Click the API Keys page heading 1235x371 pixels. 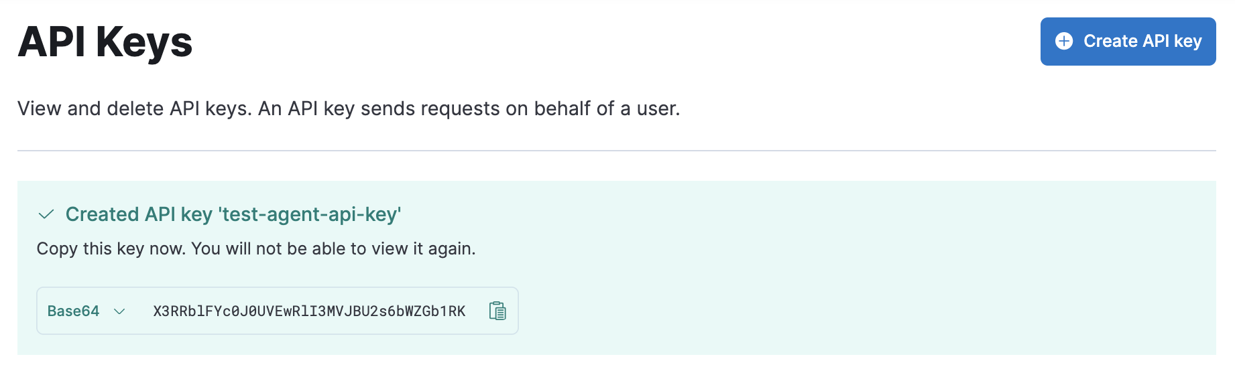pyautogui.click(x=105, y=42)
